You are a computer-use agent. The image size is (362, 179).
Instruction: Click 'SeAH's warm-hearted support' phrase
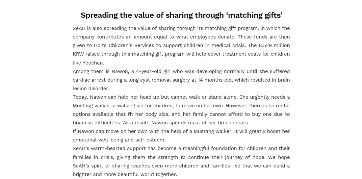pos(109,148)
